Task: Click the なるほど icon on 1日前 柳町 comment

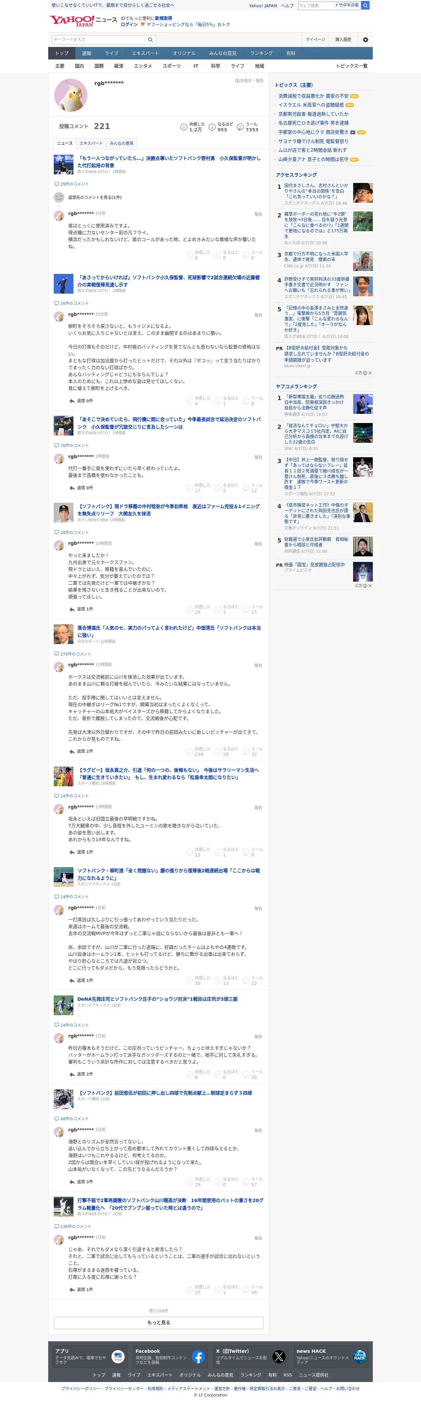Action: pyautogui.click(x=218, y=980)
